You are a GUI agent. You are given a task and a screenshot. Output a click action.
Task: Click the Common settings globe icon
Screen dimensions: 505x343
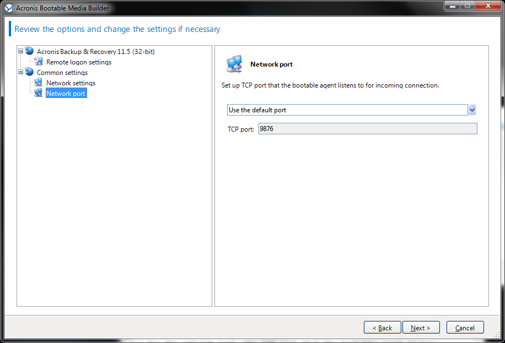pyautogui.click(x=29, y=72)
